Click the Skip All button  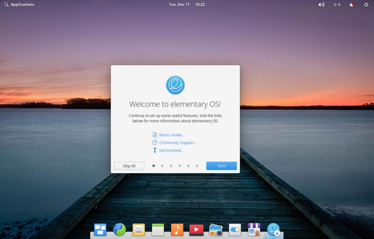129,166
